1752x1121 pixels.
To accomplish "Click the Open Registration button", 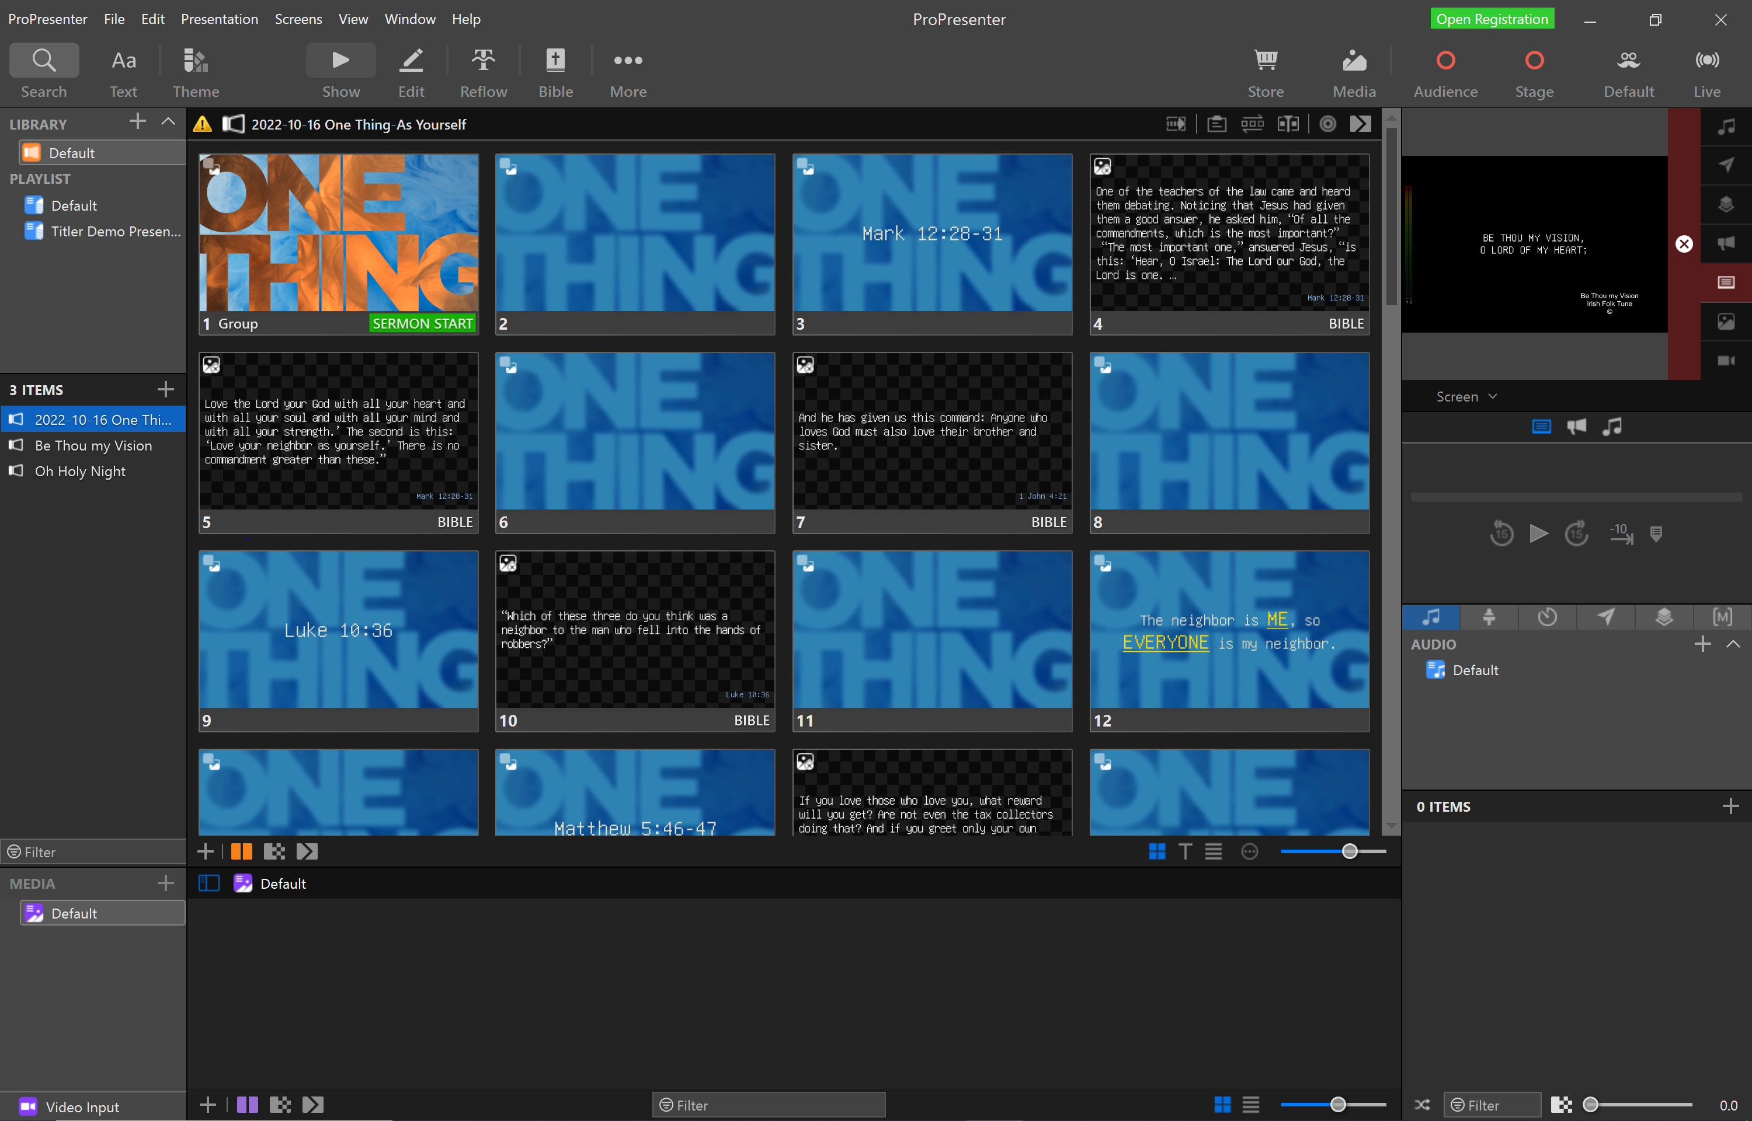I will pyautogui.click(x=1492, y=18).
